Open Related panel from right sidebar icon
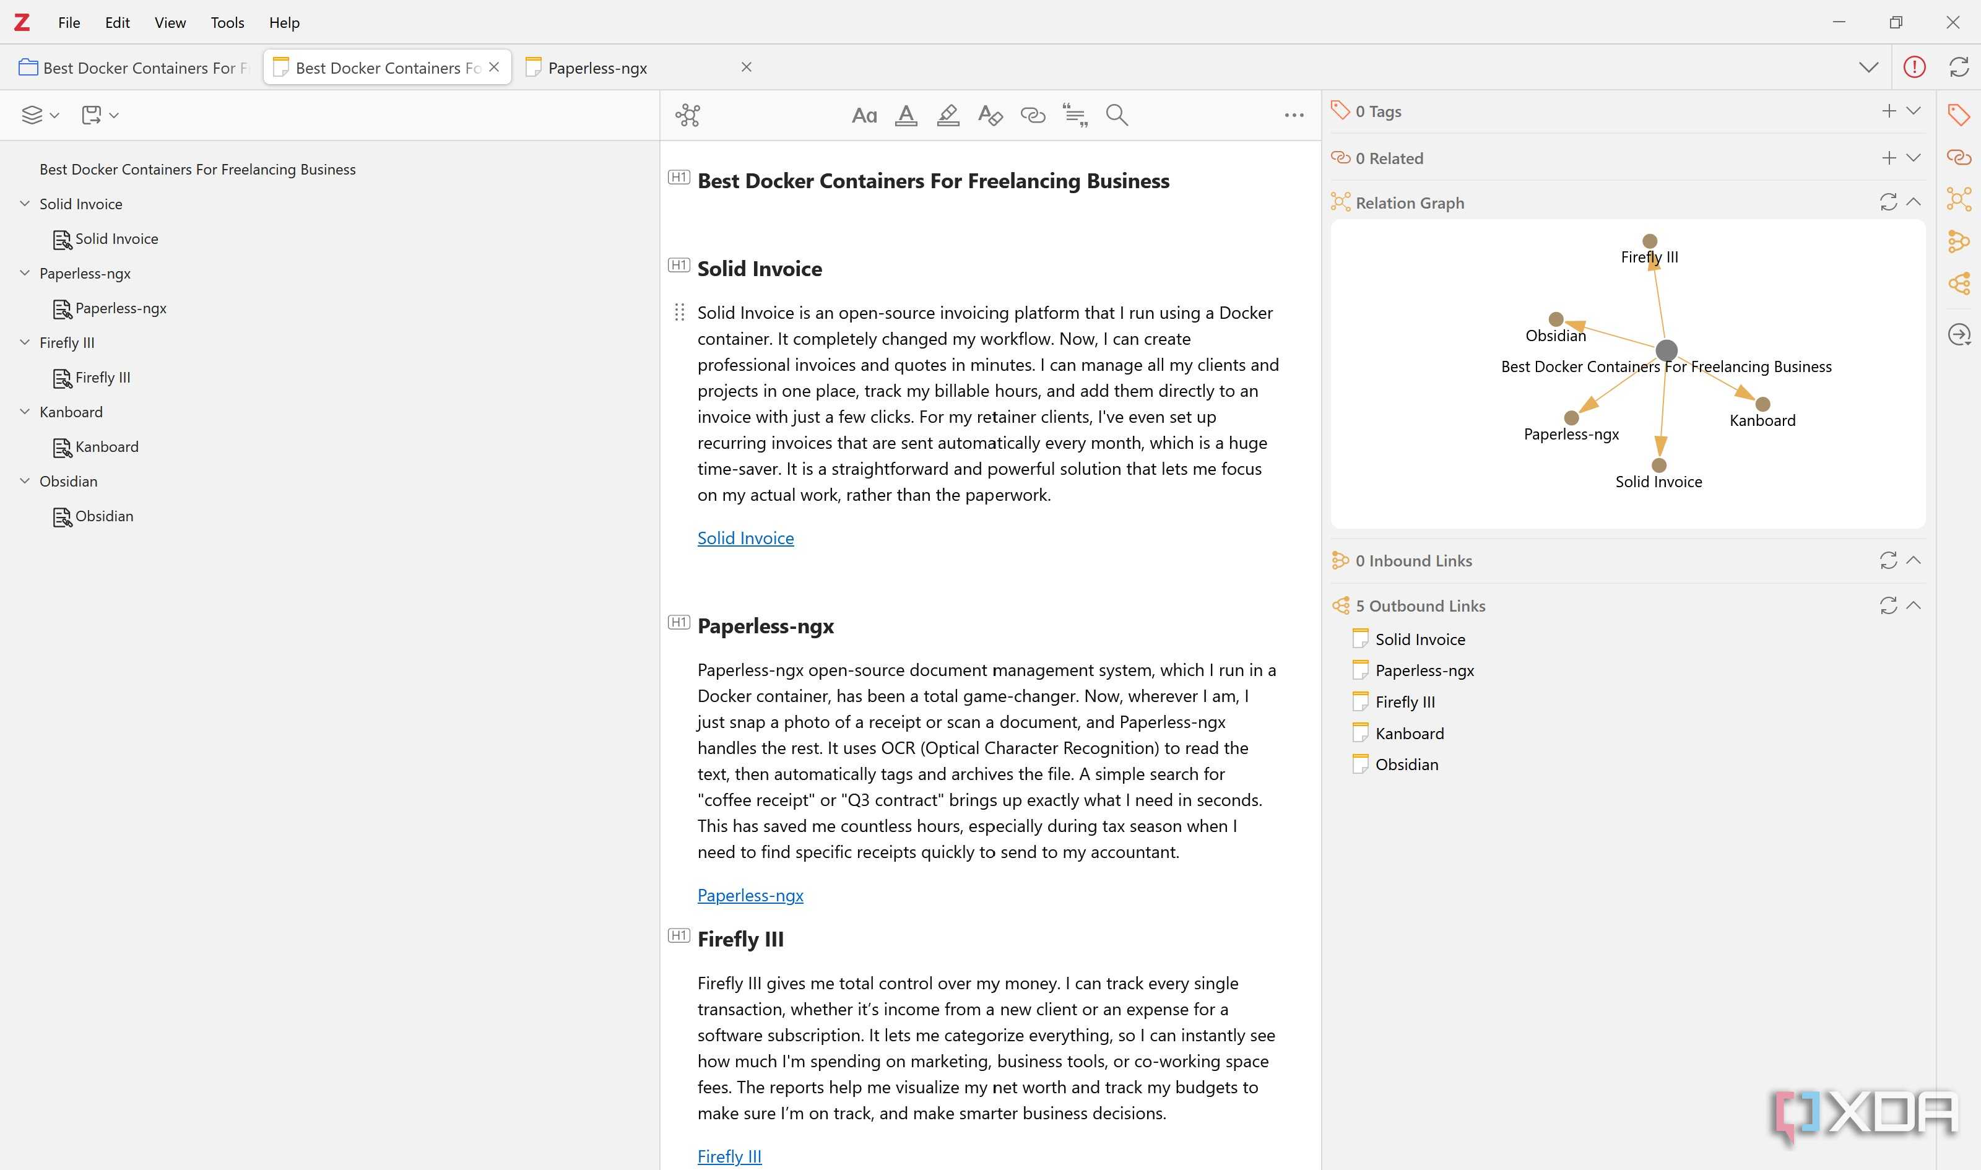The width and height of the screenshot is (1981, 1170). (1958, 157)
